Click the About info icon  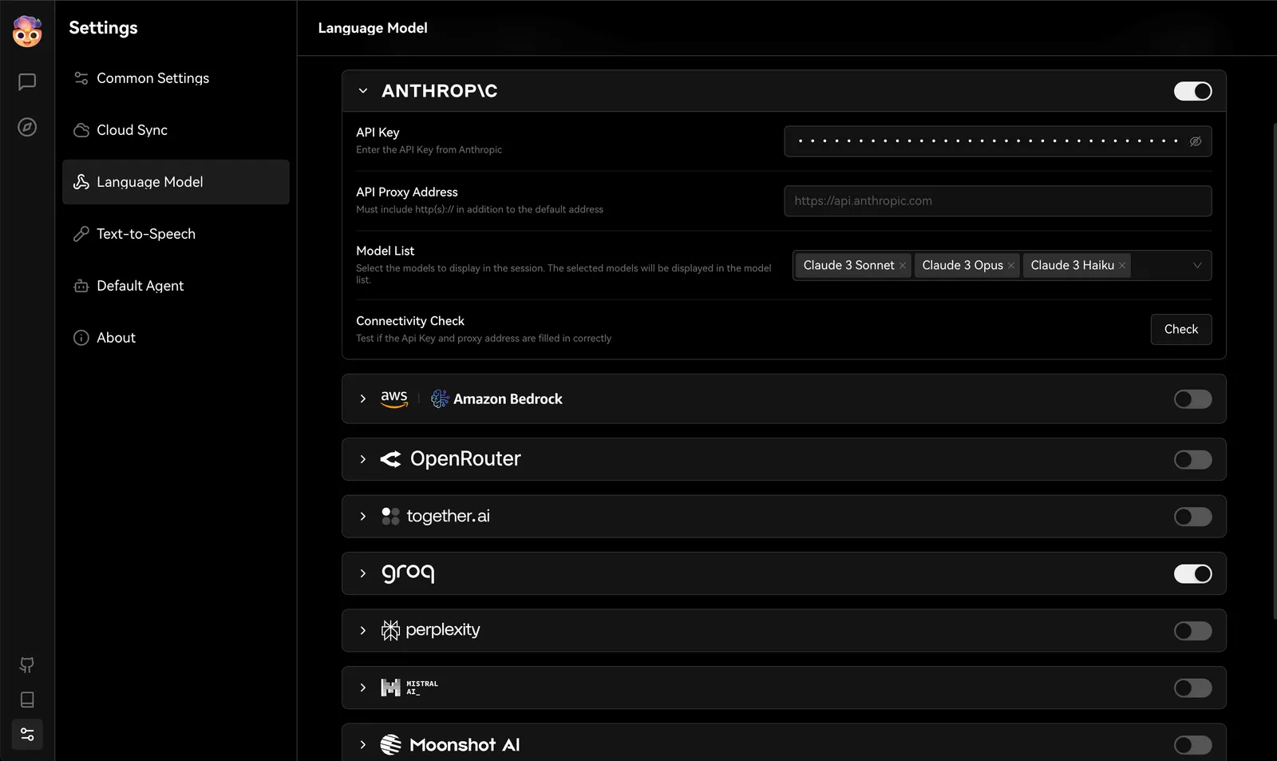pyautogui.click(x=81, y=338)
